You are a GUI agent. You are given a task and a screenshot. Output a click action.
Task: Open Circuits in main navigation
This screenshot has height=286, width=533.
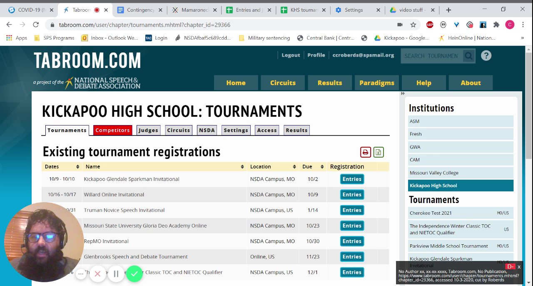click(283, 83)
